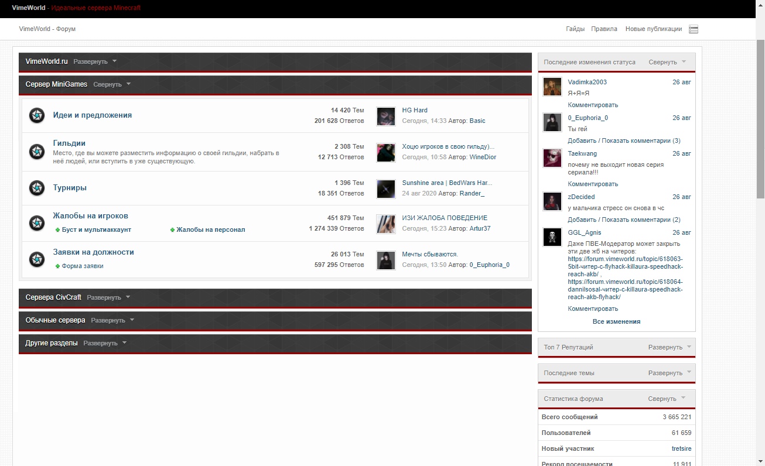Open the Правила menu item
This screenshot has height=466, width=765.
point(604,29)
